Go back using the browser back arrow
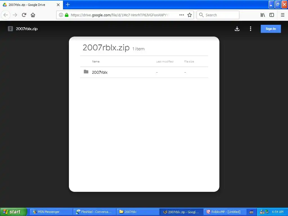Viewport: 288px width, 216px height. (6, 15)
